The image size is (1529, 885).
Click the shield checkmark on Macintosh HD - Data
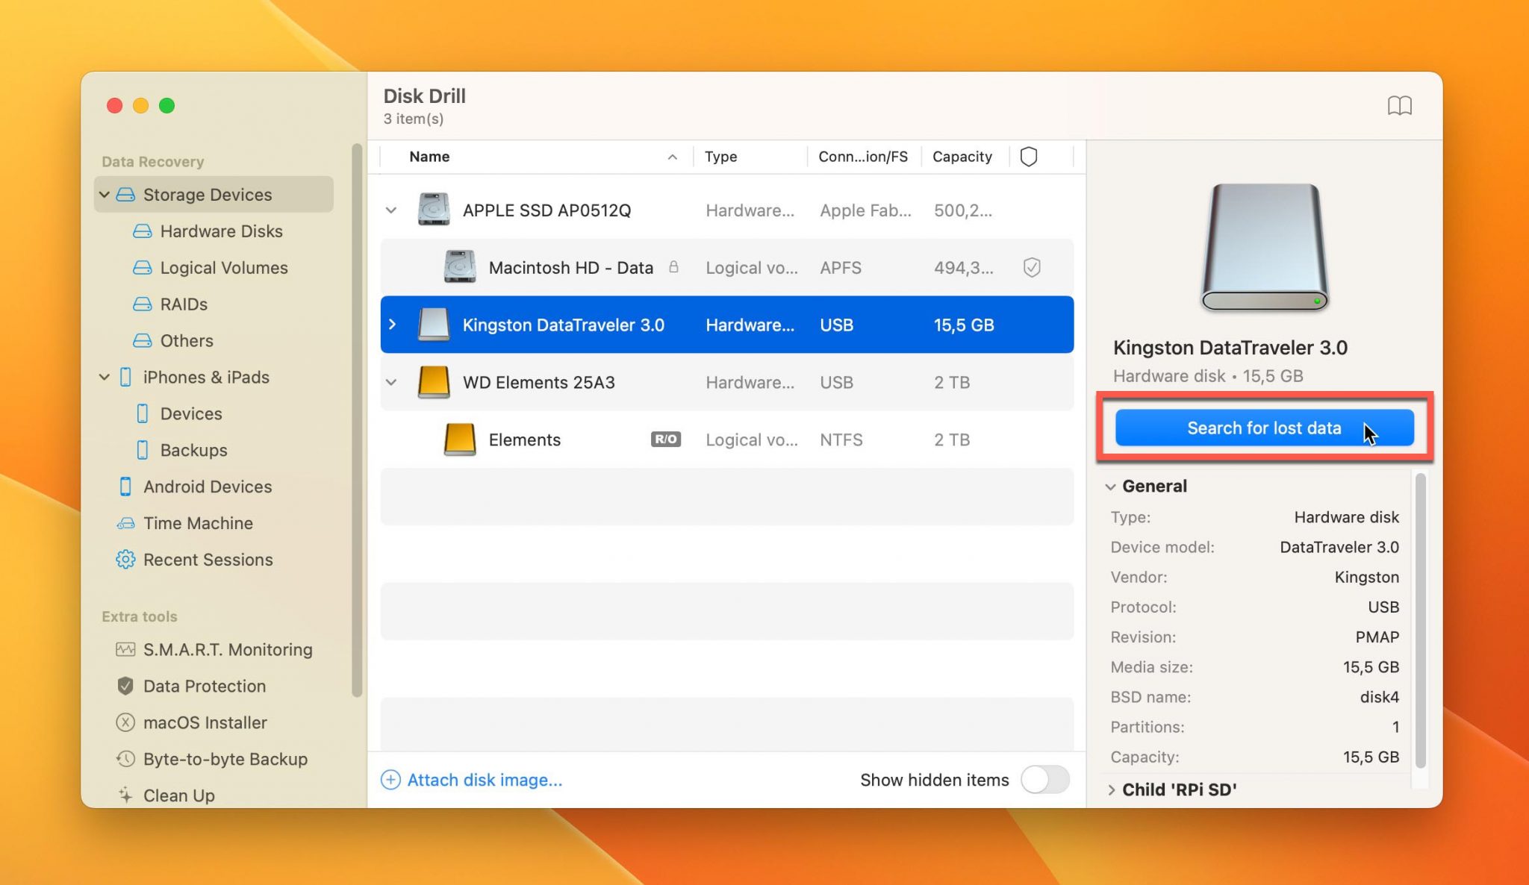(1032, 267)
